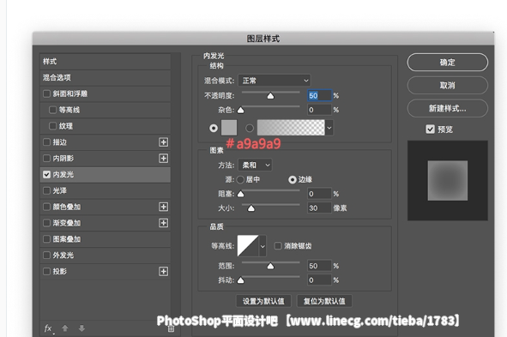507x337 pixels.
Task: Click the plus icon next to 颜色叠加
Action: coord(163,207)
